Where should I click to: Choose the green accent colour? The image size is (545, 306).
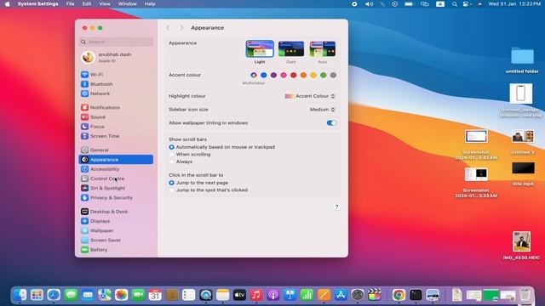tap(324, 75)
